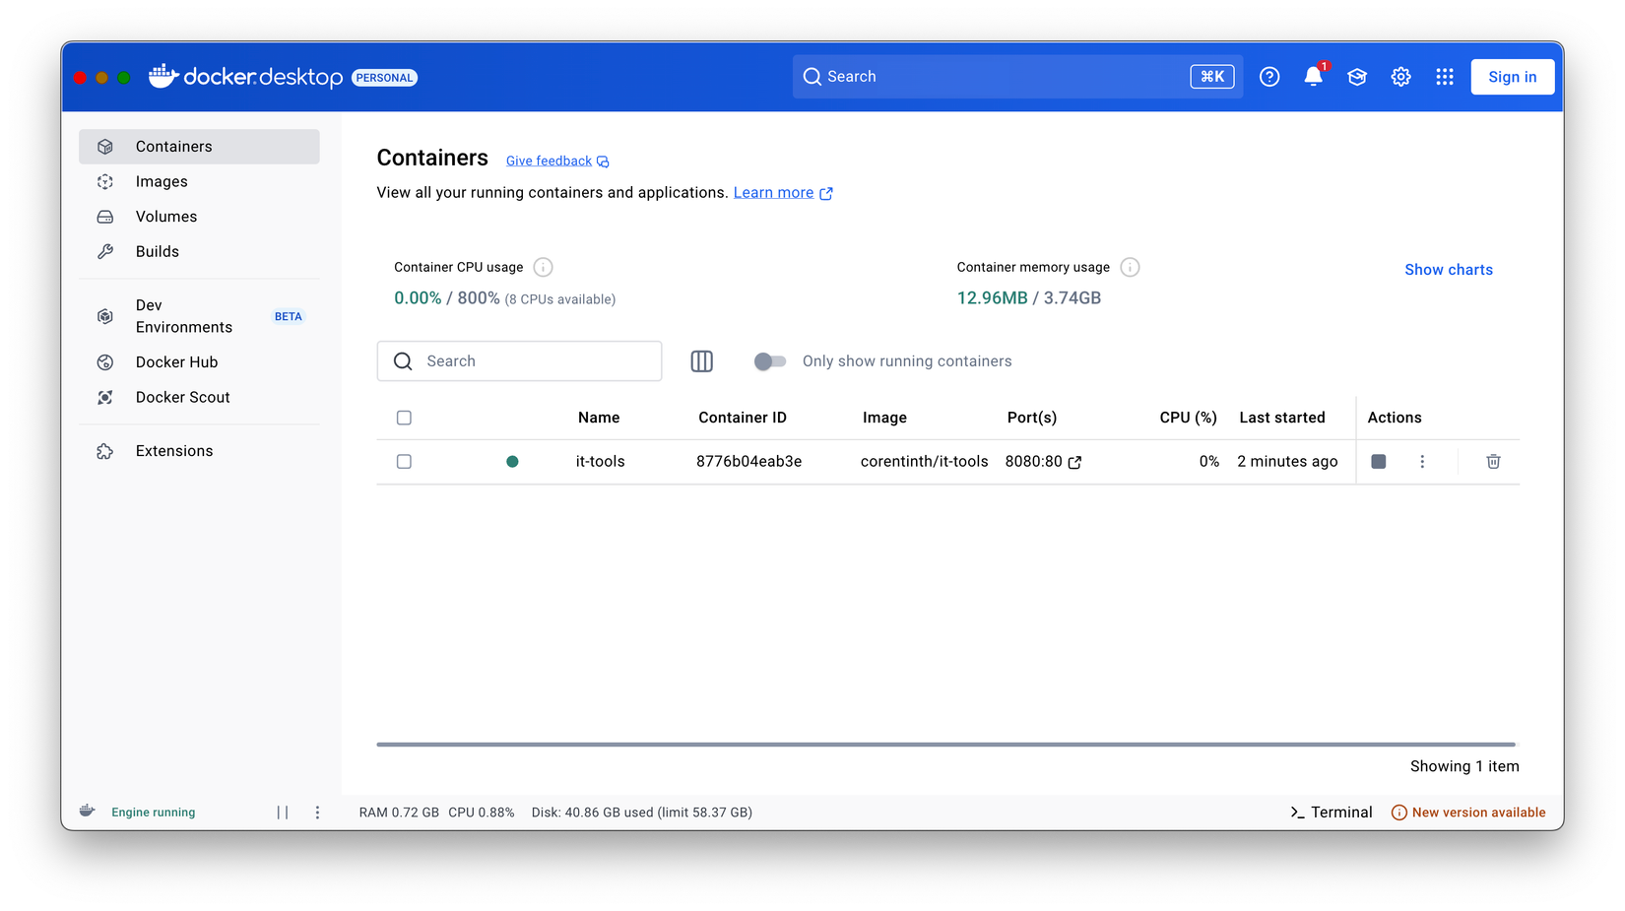Stop the it-tools container
This screenshot has width=1625, height=911.
1378,462
